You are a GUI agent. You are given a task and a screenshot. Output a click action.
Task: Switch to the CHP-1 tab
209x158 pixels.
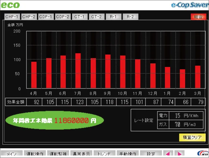pyautogui.click(x=12, y=17)
